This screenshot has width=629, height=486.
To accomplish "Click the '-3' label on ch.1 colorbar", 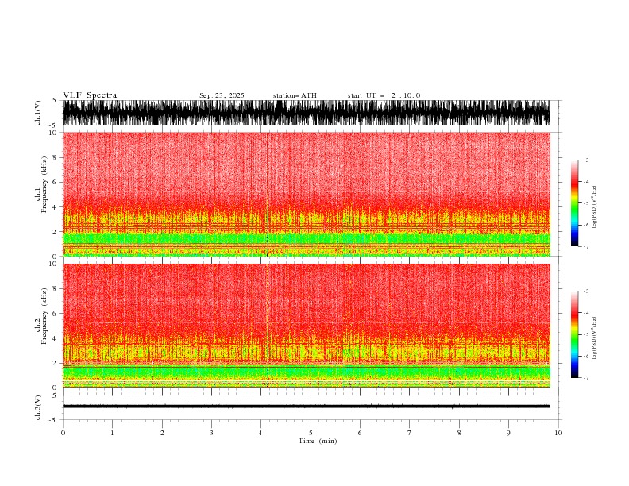I will (585, 160).
